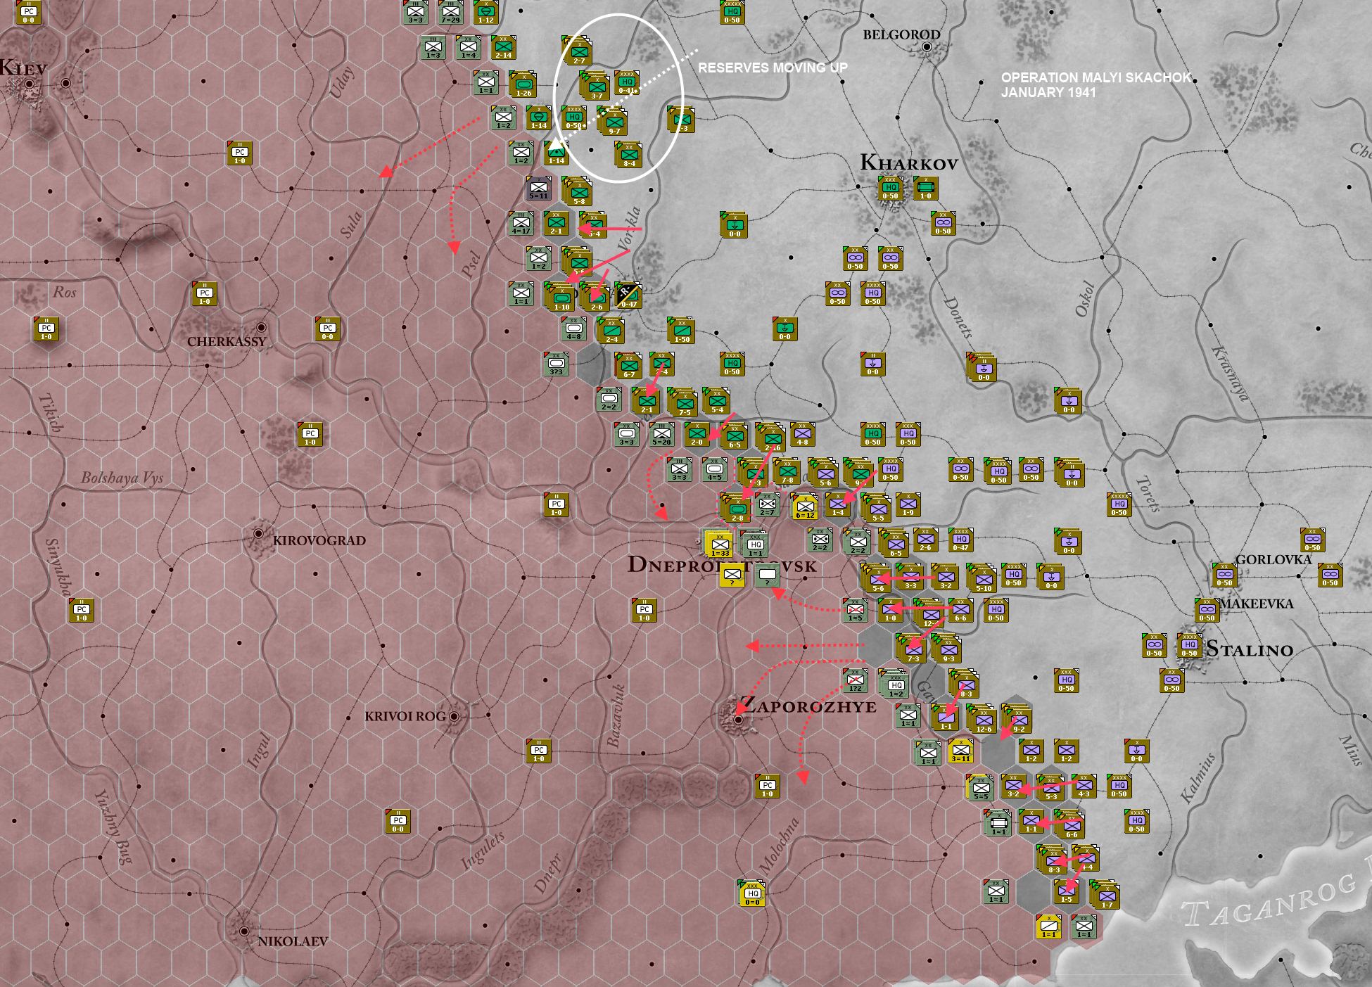
Task: Select the 4=17 regiment counter
Action: [521, 223]
